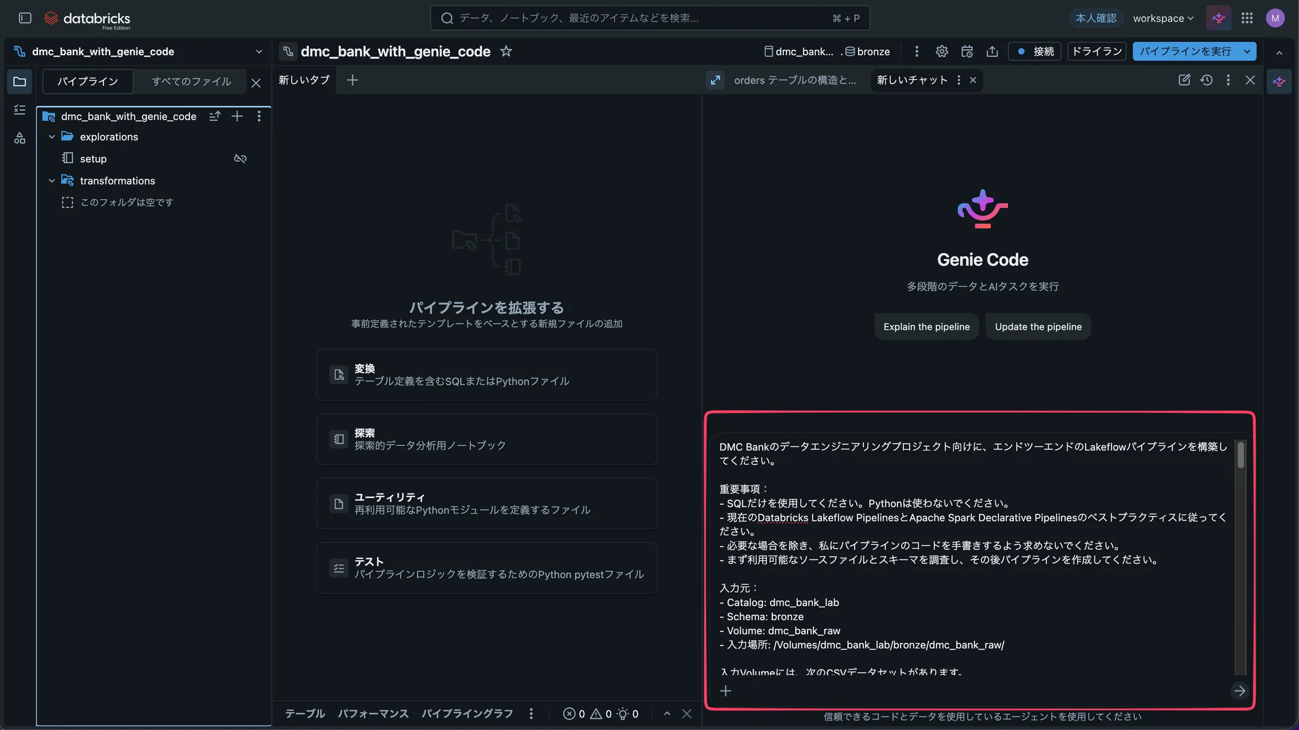Star the dmc_bank_with_genie_code pipeline
The image size is (1299, 730).
click(506, 51)
